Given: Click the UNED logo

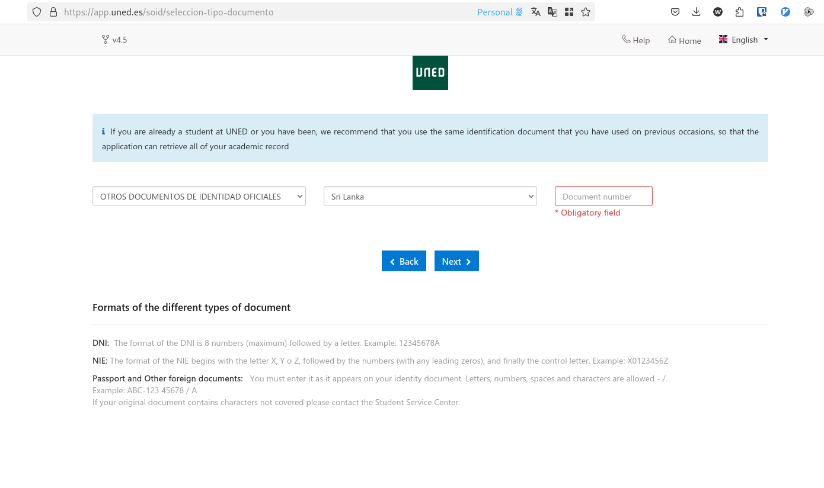Looking at the screenshot, I should 430,73.
